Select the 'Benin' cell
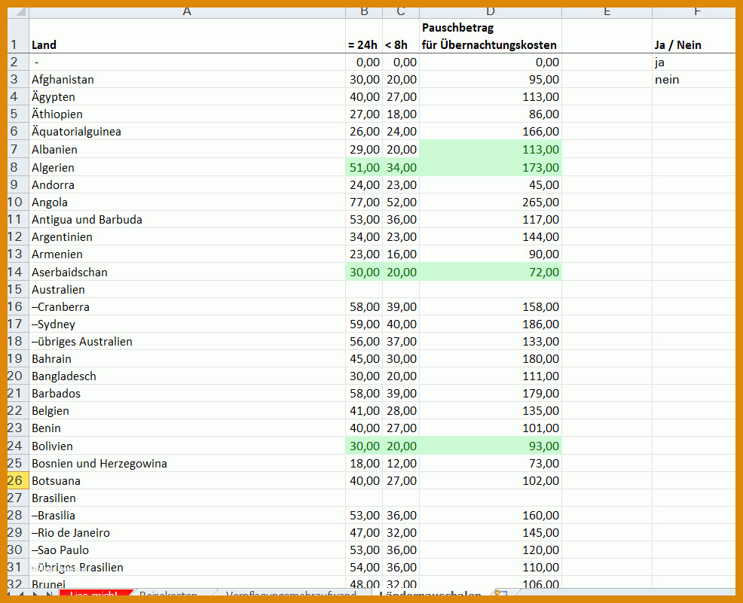Screen dimensions: 743x603 tap(187, 428)
